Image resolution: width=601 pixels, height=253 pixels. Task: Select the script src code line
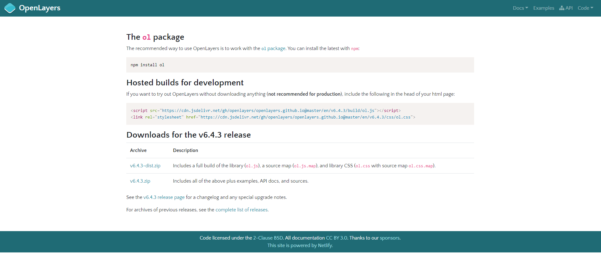(x=266, y=111)
